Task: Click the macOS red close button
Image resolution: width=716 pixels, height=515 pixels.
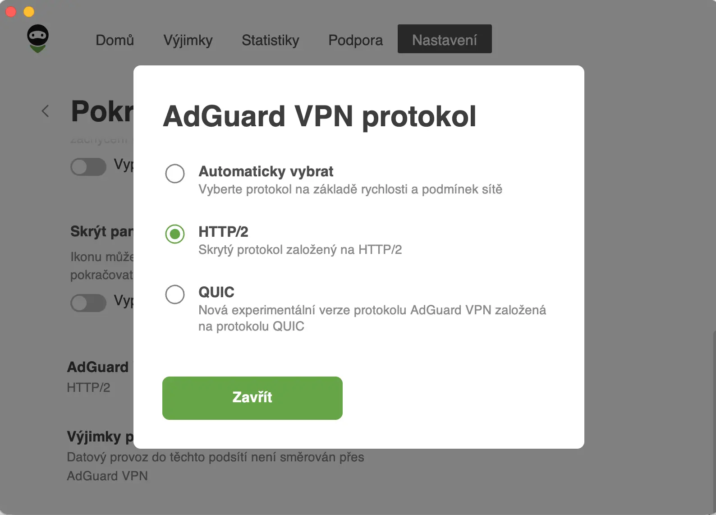Action: click(11, 12)
